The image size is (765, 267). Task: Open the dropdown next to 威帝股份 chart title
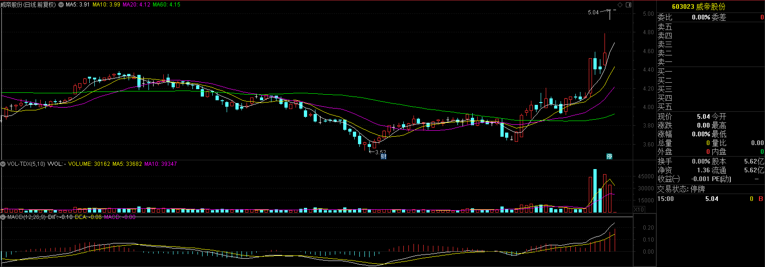61,5
